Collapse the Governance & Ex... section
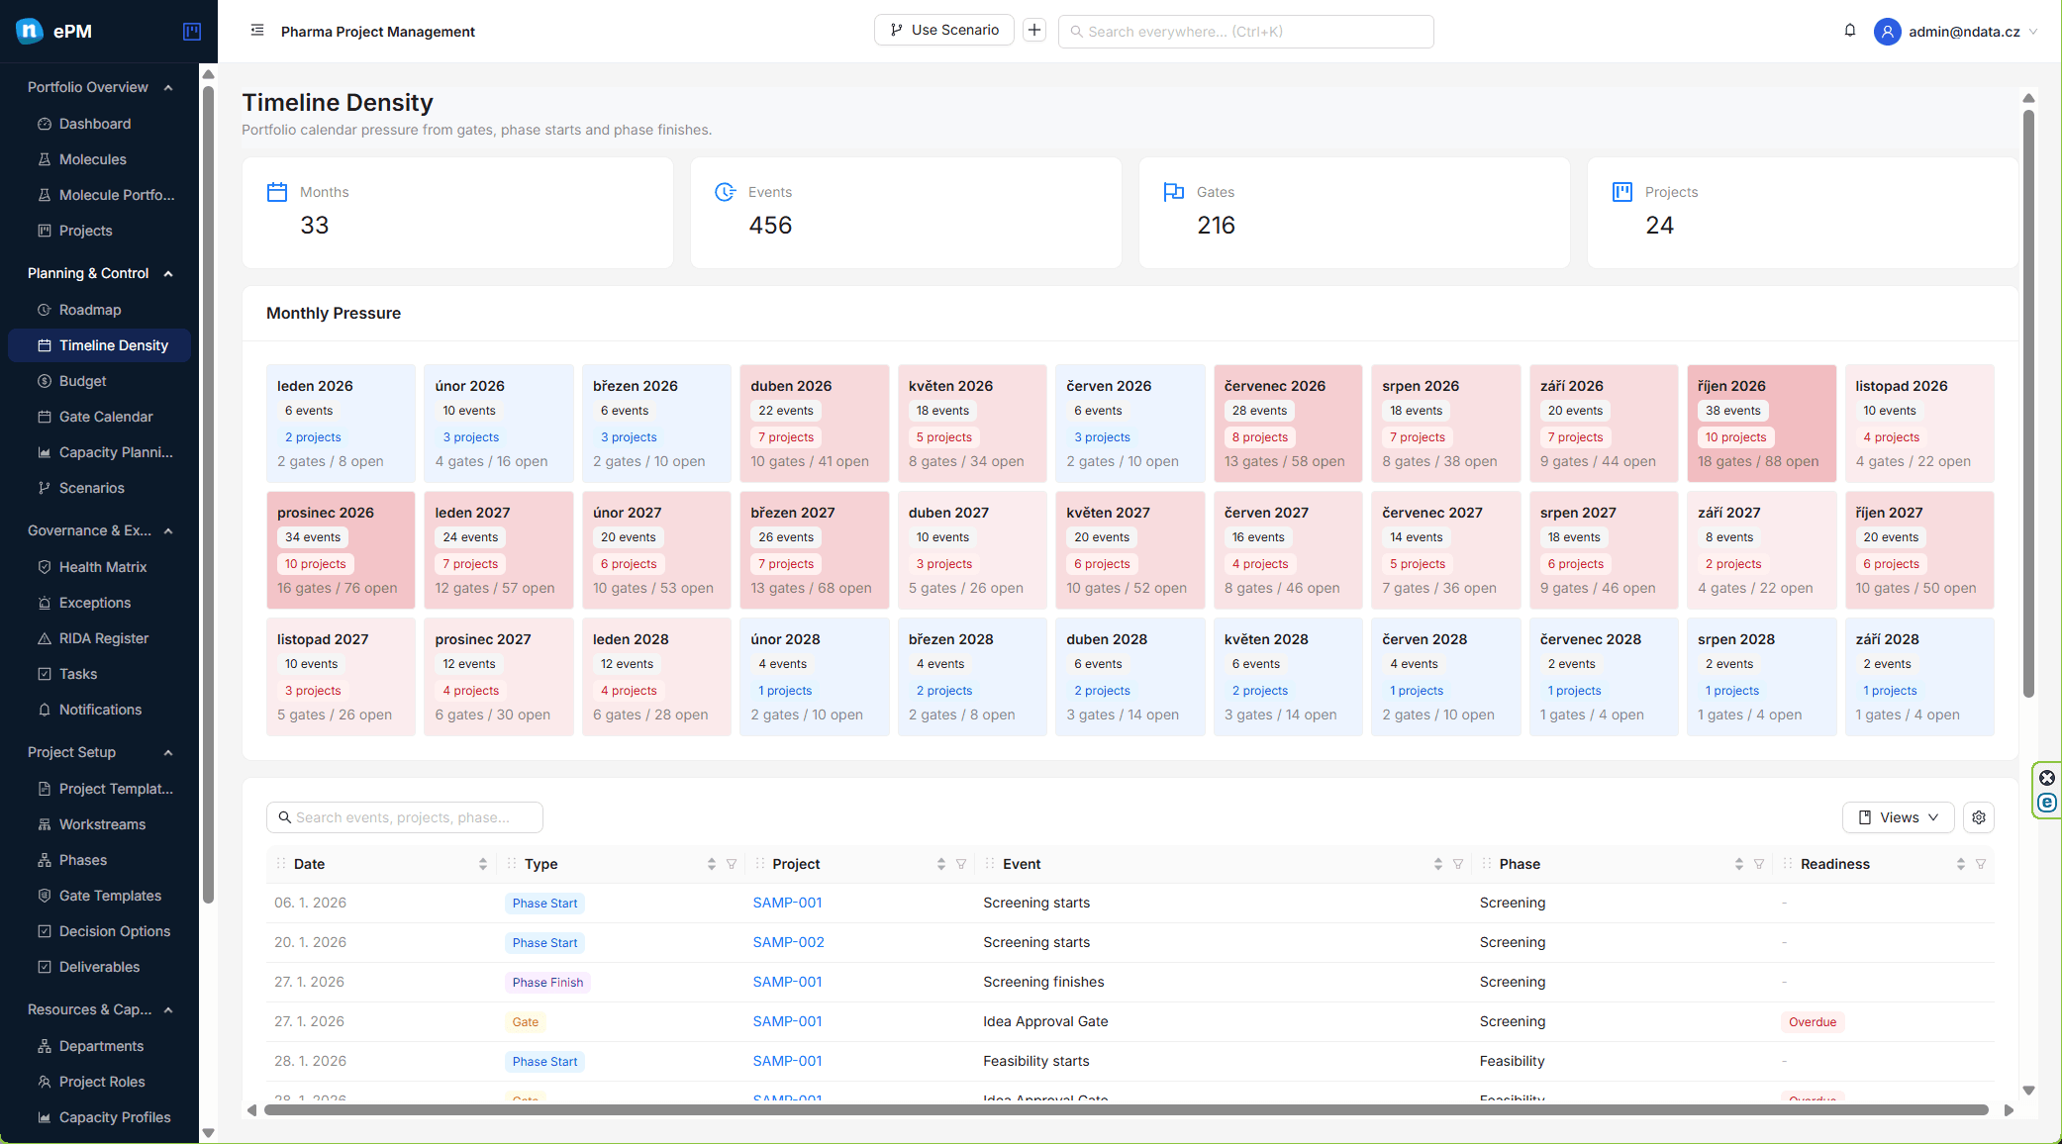Screen dimensions: 2062x1144 coord(168,530)
